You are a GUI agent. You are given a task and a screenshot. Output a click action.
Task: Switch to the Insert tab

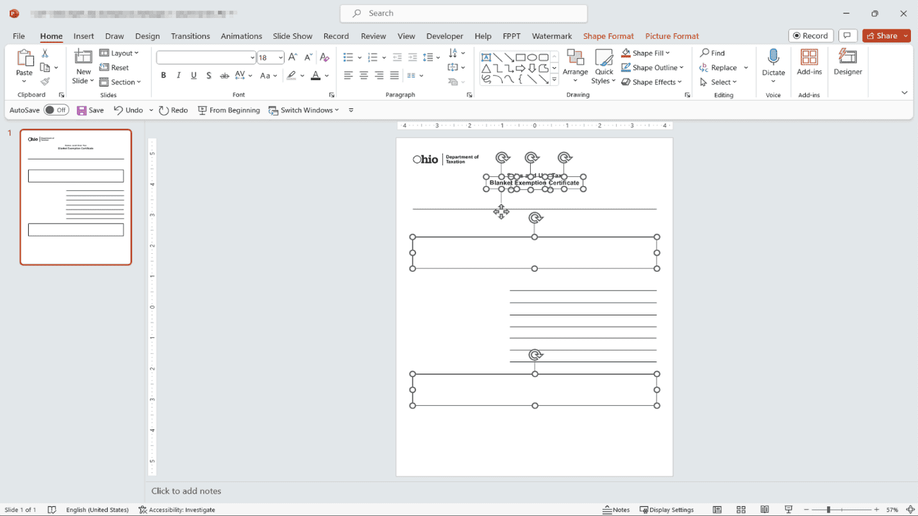84,36
